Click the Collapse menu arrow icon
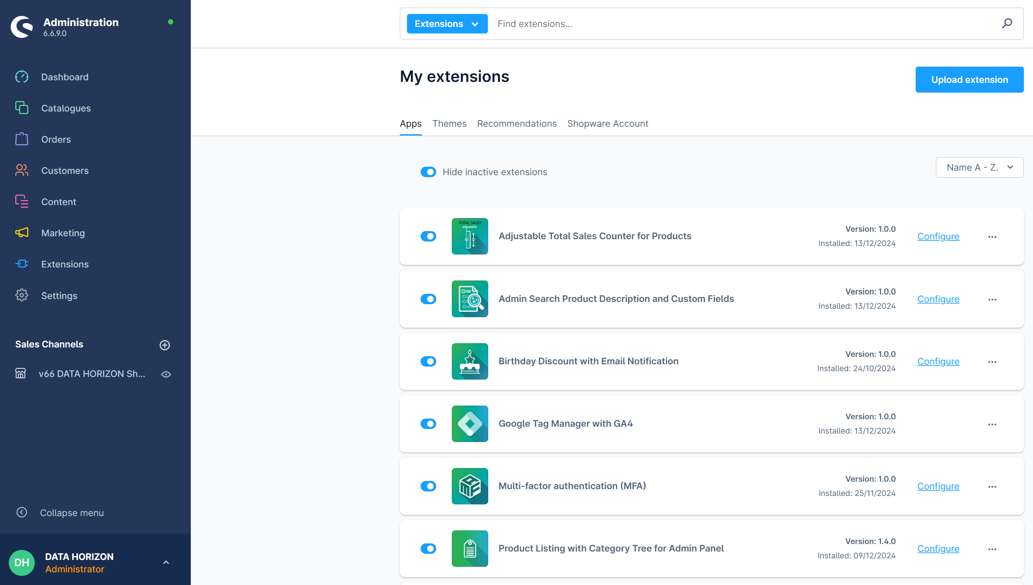Screen dimensions: 1033x585 tap(22, 512)
